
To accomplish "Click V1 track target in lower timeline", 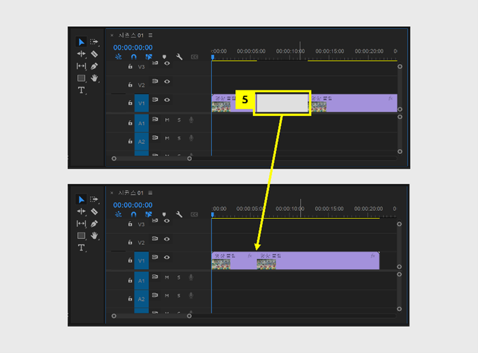I will pos(141,261).
